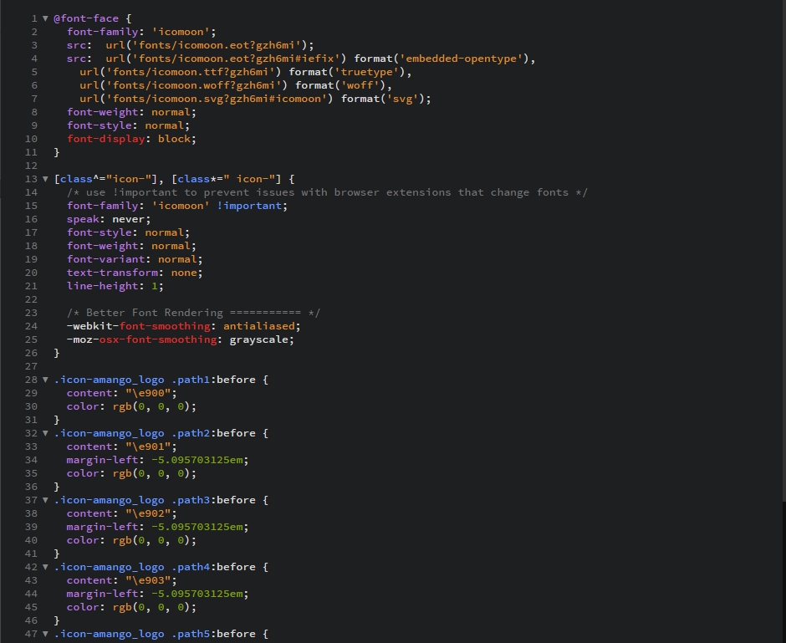Click margin-left value on line 44
The width and height of the screenshot is (786, 643).
coord(197,594)
